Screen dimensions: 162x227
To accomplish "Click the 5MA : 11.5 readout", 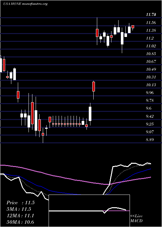I will 19,209.
